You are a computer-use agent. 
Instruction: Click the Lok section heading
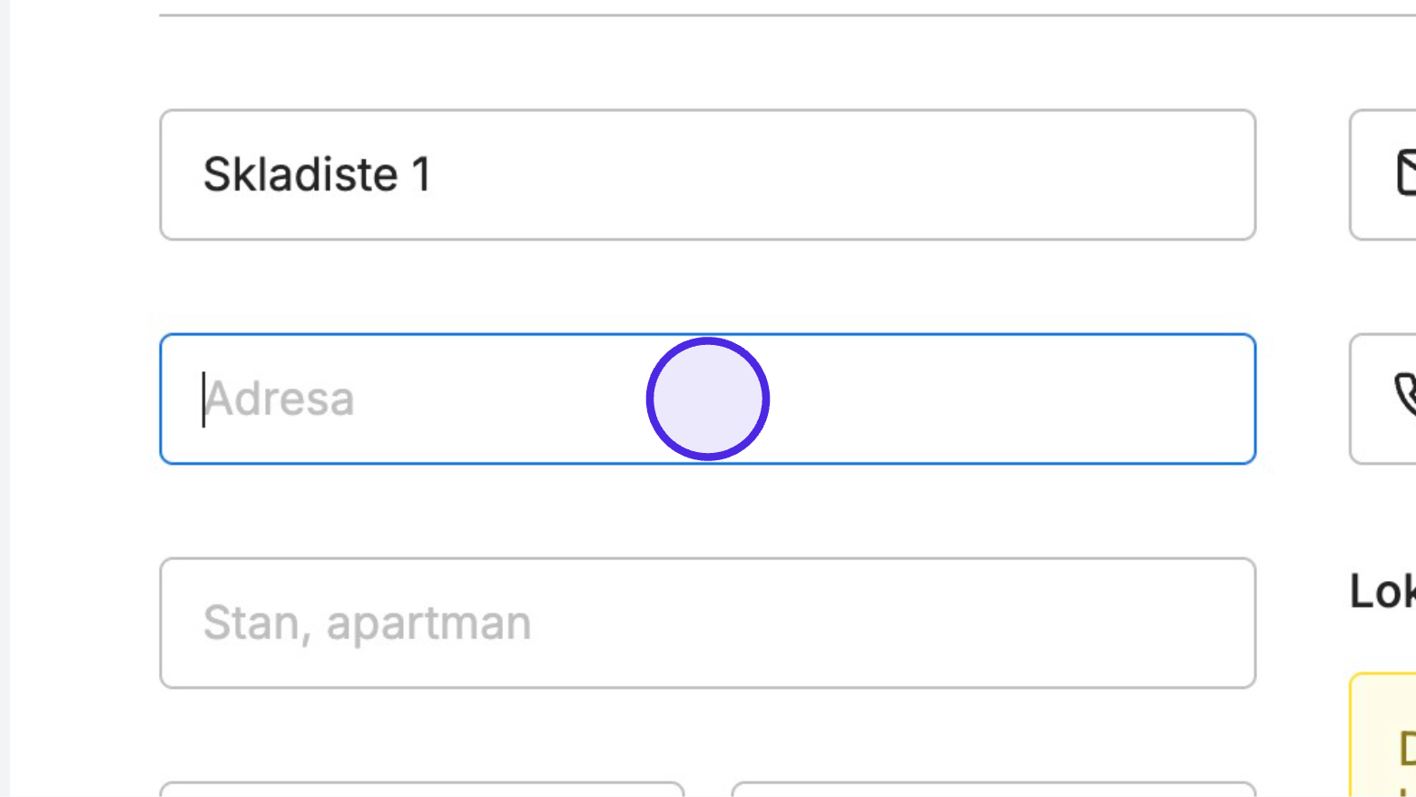1382,591
